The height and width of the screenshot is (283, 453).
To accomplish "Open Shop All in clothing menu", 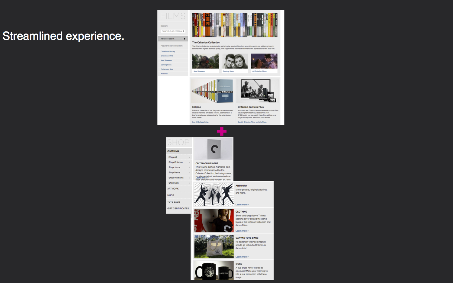I will 173,157.
